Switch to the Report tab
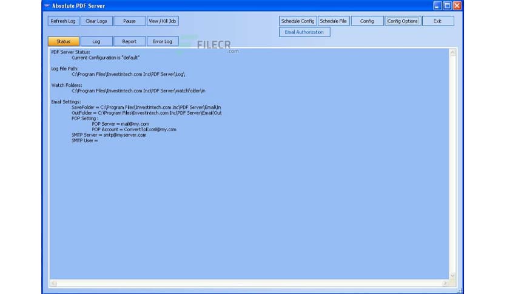 point(129,41)
